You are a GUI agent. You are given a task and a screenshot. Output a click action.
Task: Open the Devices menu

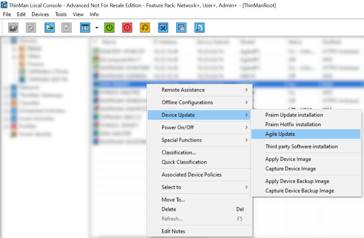(40, 14)
